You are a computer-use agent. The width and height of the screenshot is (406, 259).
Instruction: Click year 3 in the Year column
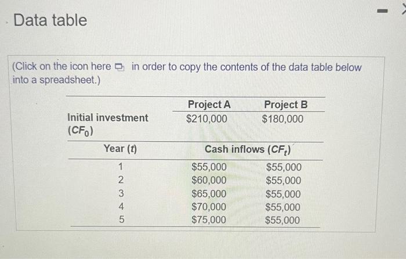pyautogui.click(x=121, y=193)
